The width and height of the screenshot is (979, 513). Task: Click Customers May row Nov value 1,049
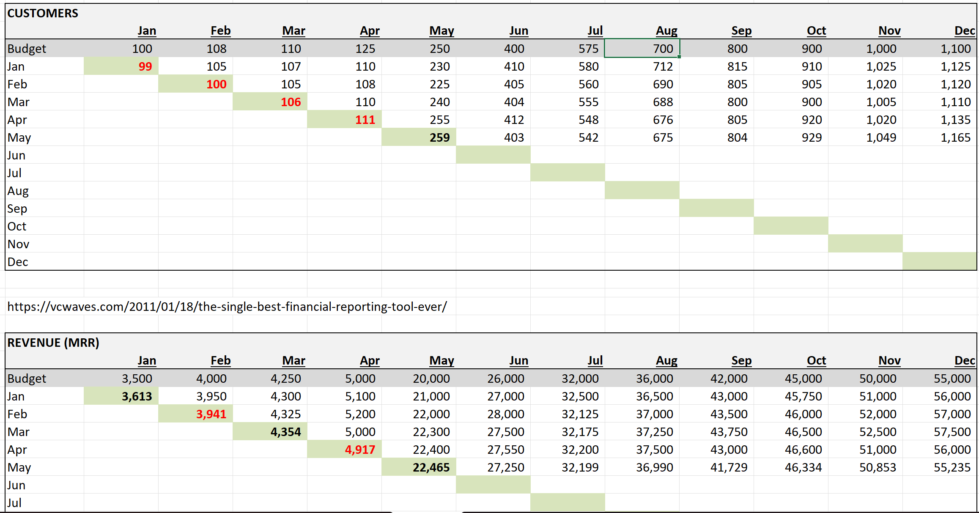click(881, 137)
